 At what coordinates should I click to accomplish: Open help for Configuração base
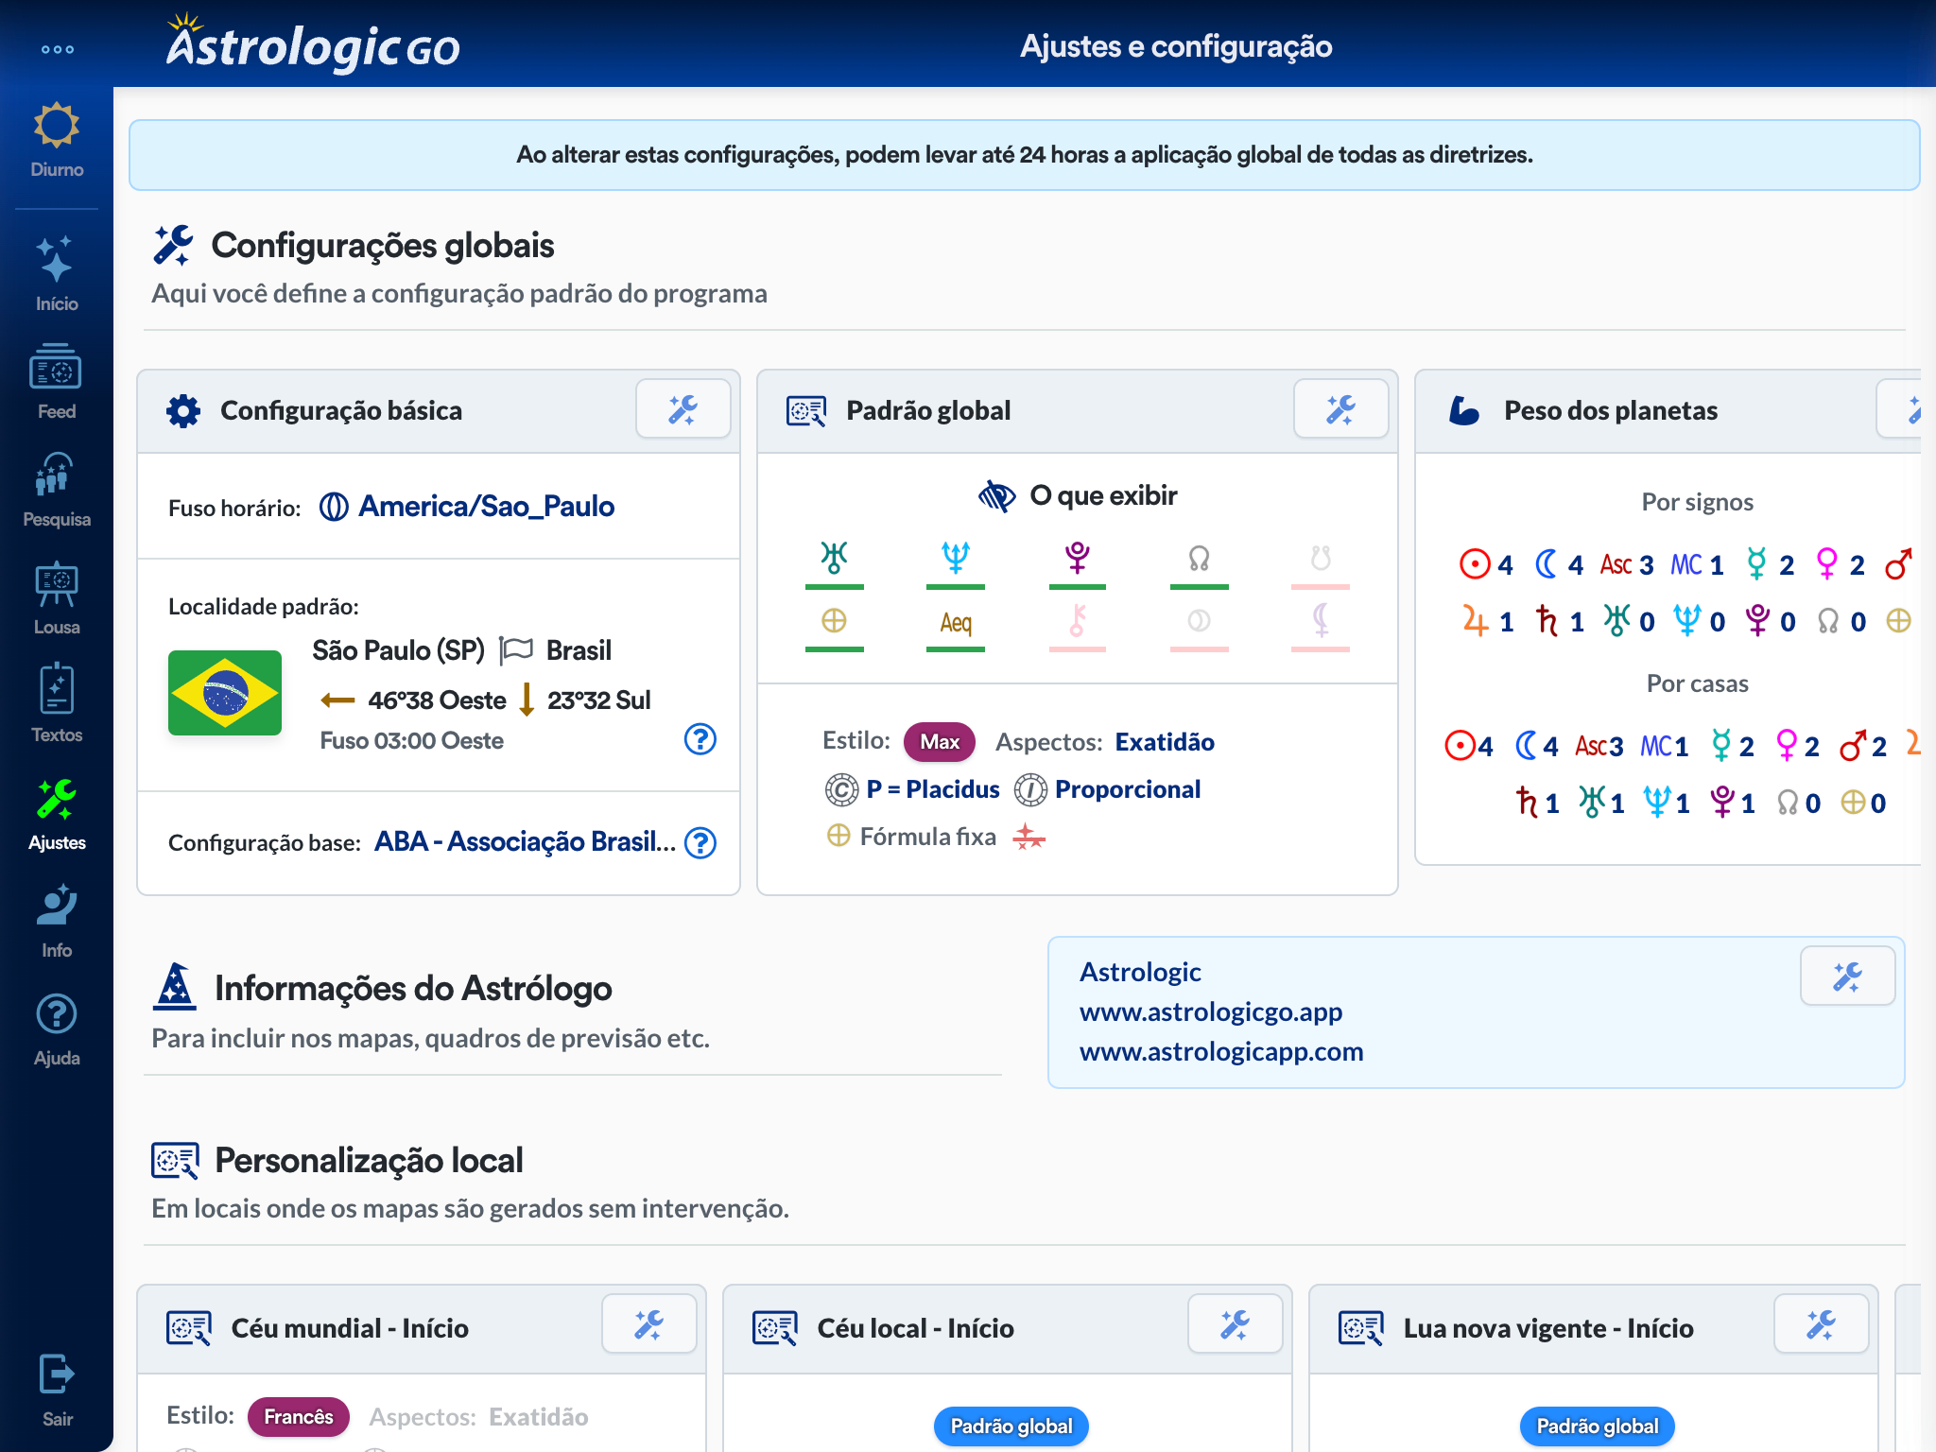(700, 842)
